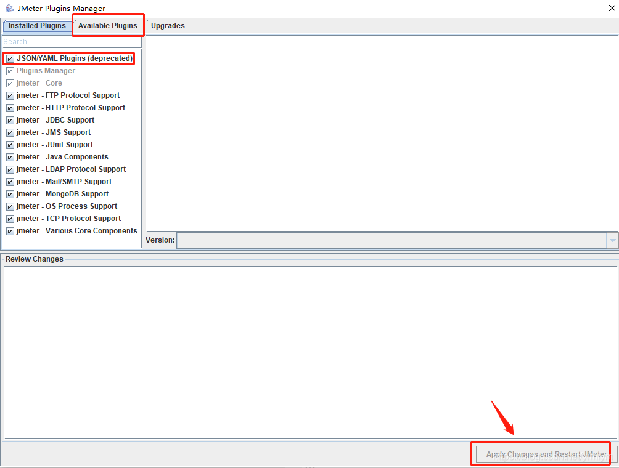Select the 'jmeter - JDBC Support' entry

(x=55, y=120)
